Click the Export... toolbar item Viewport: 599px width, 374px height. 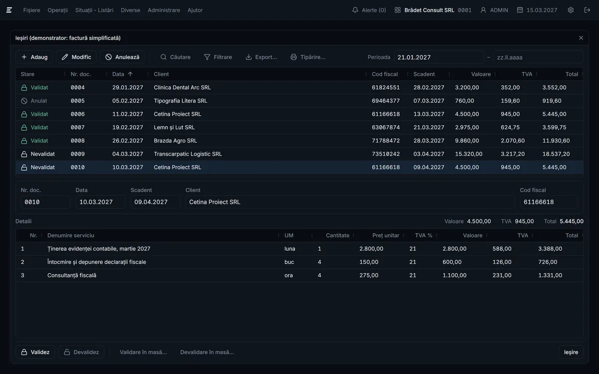(x=261, y=57)
